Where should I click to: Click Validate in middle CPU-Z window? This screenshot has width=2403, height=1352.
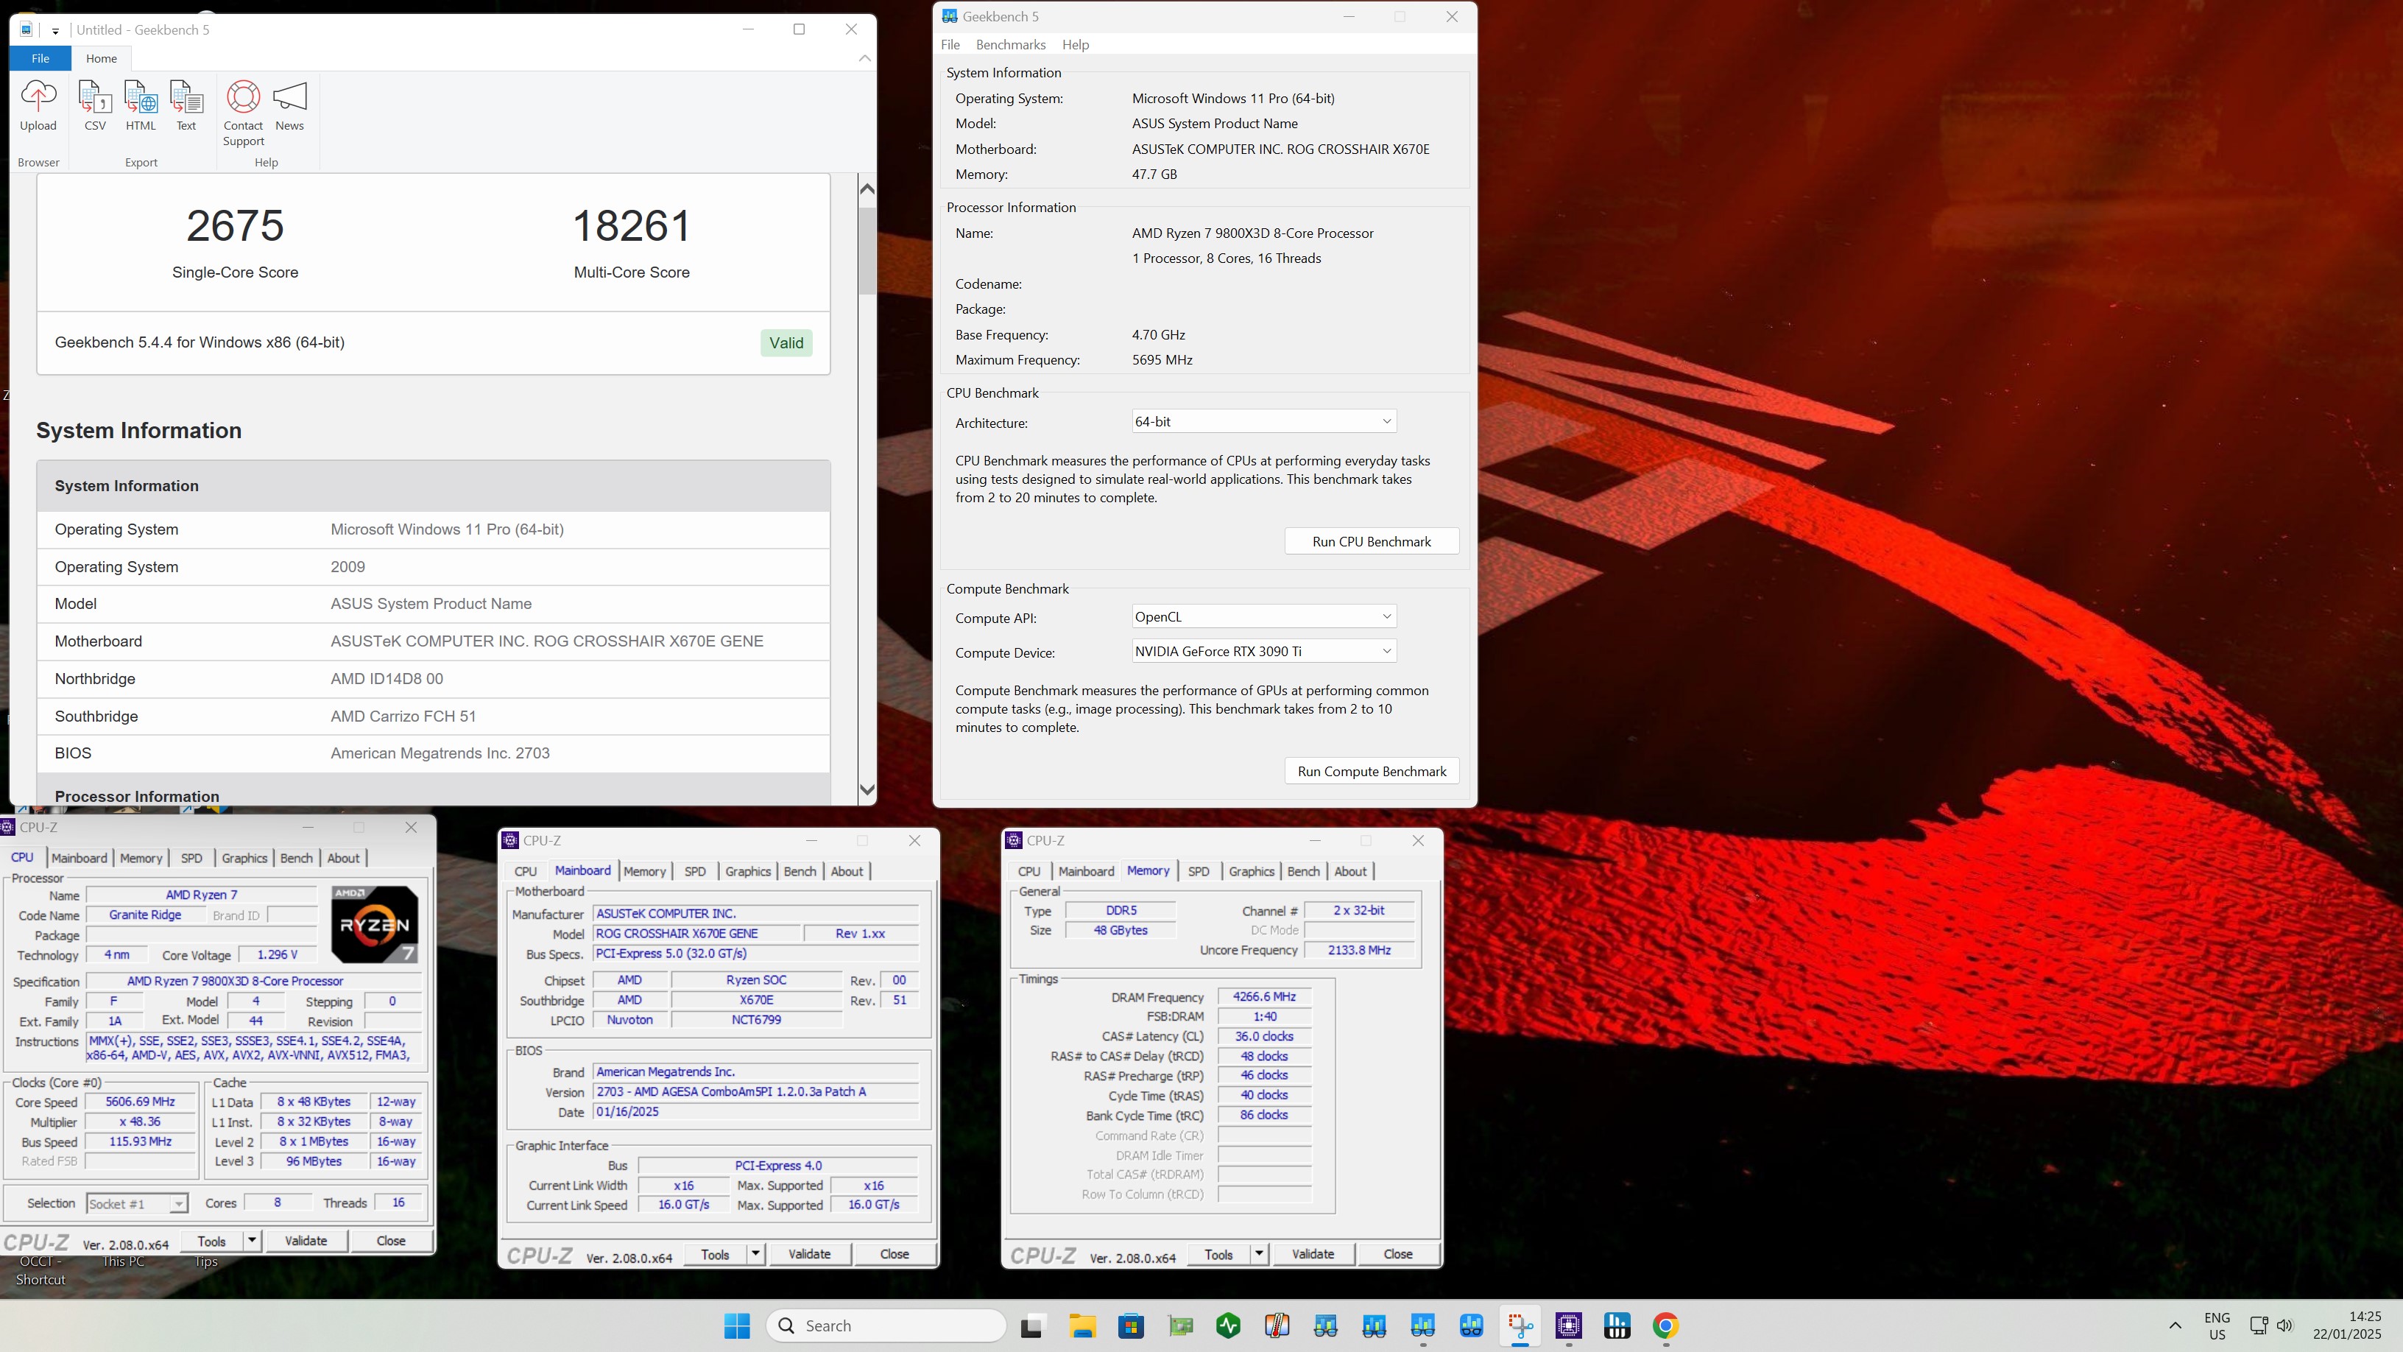coord(810,1254)
